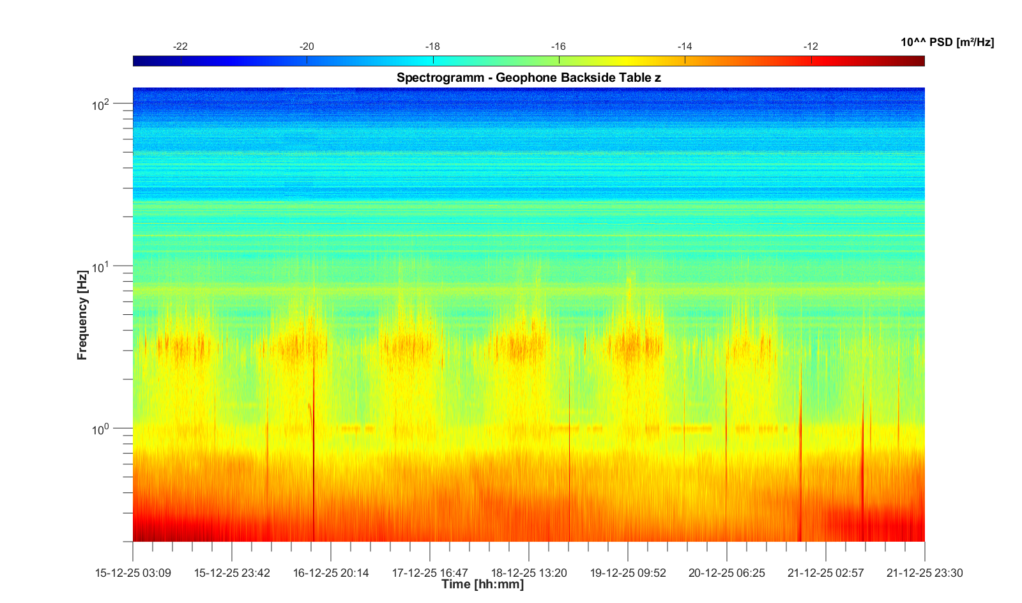Click the '15-12-25 03:09' time tick label

(x=133, y=573)
